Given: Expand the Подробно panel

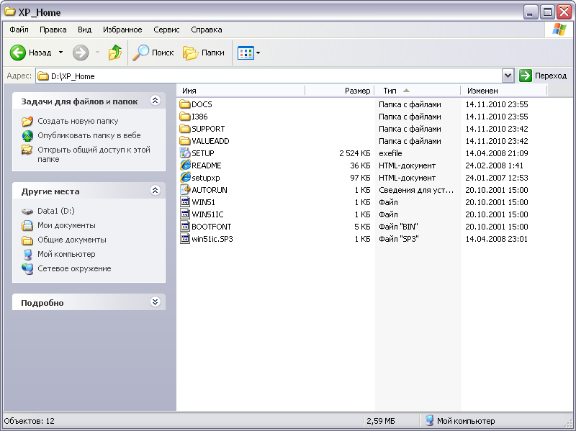Looking at the screenshot, I should 155,301.
